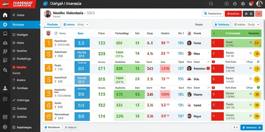Expand the red chevron dropdown button
This screenshot has width=265, height=132.
click(259, 14)
